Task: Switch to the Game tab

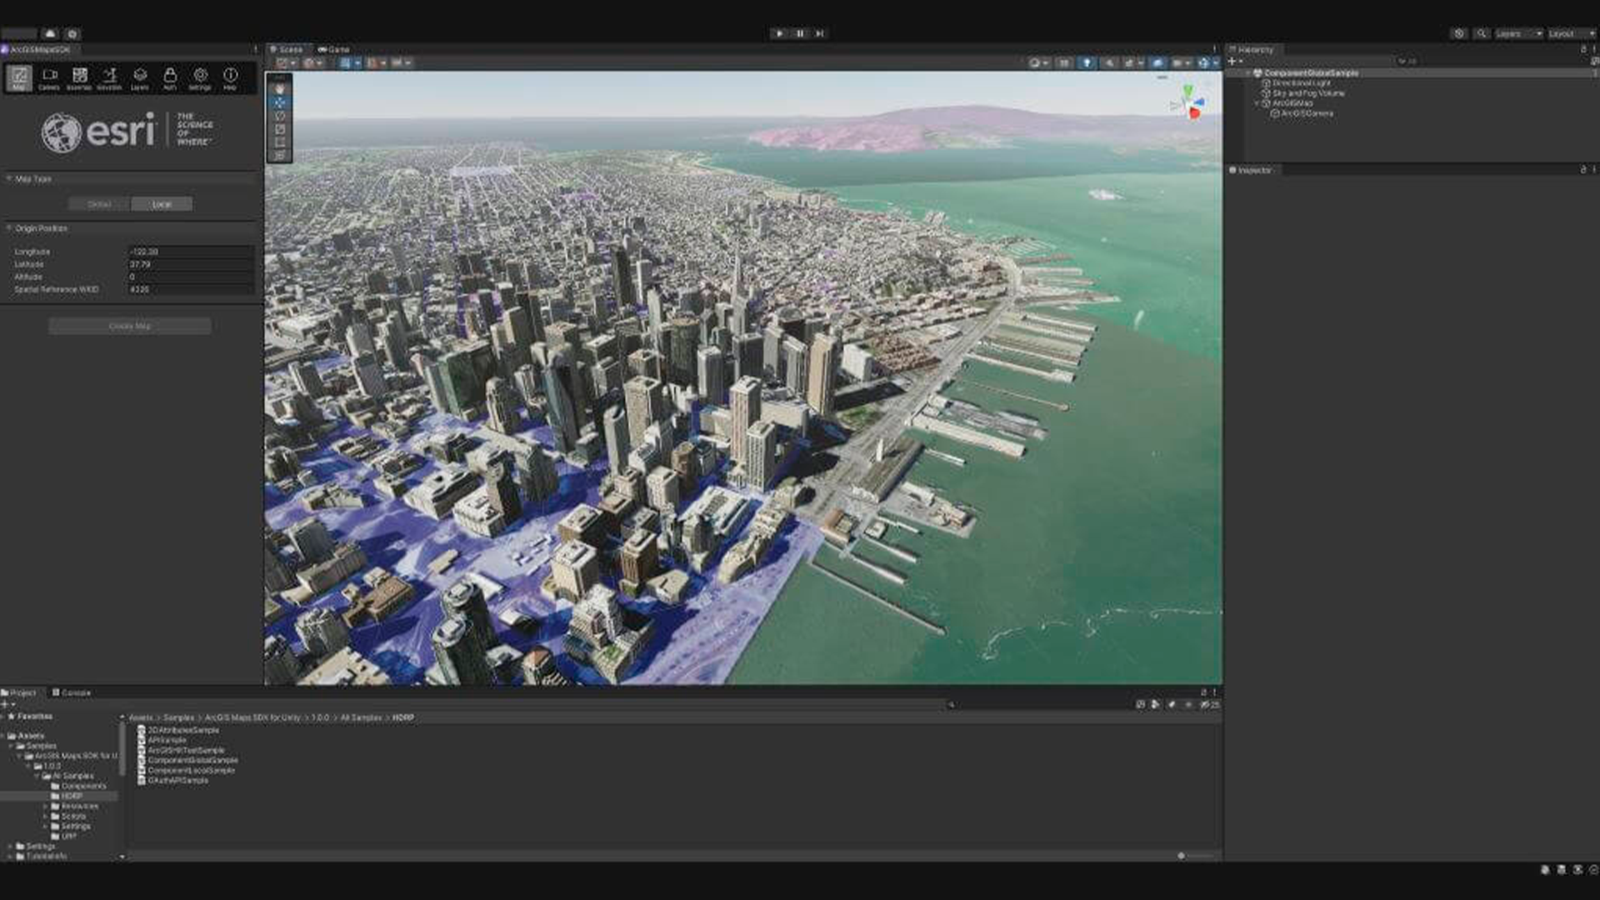Action: point(334,49)
